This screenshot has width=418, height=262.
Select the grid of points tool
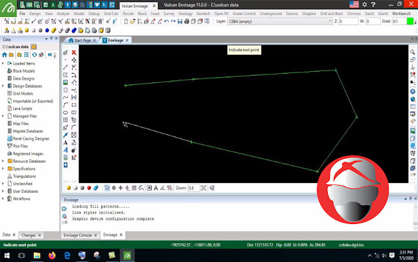65,120
